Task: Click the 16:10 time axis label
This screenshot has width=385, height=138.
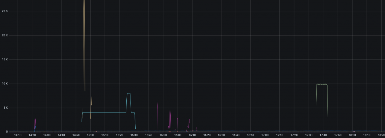Action: pos(192,135)
